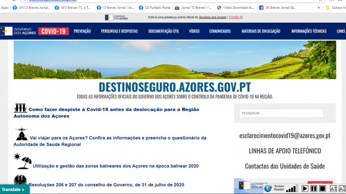
Task: Open the Prevenção menu
Action: pyautogui.click(x=82, y=31)
